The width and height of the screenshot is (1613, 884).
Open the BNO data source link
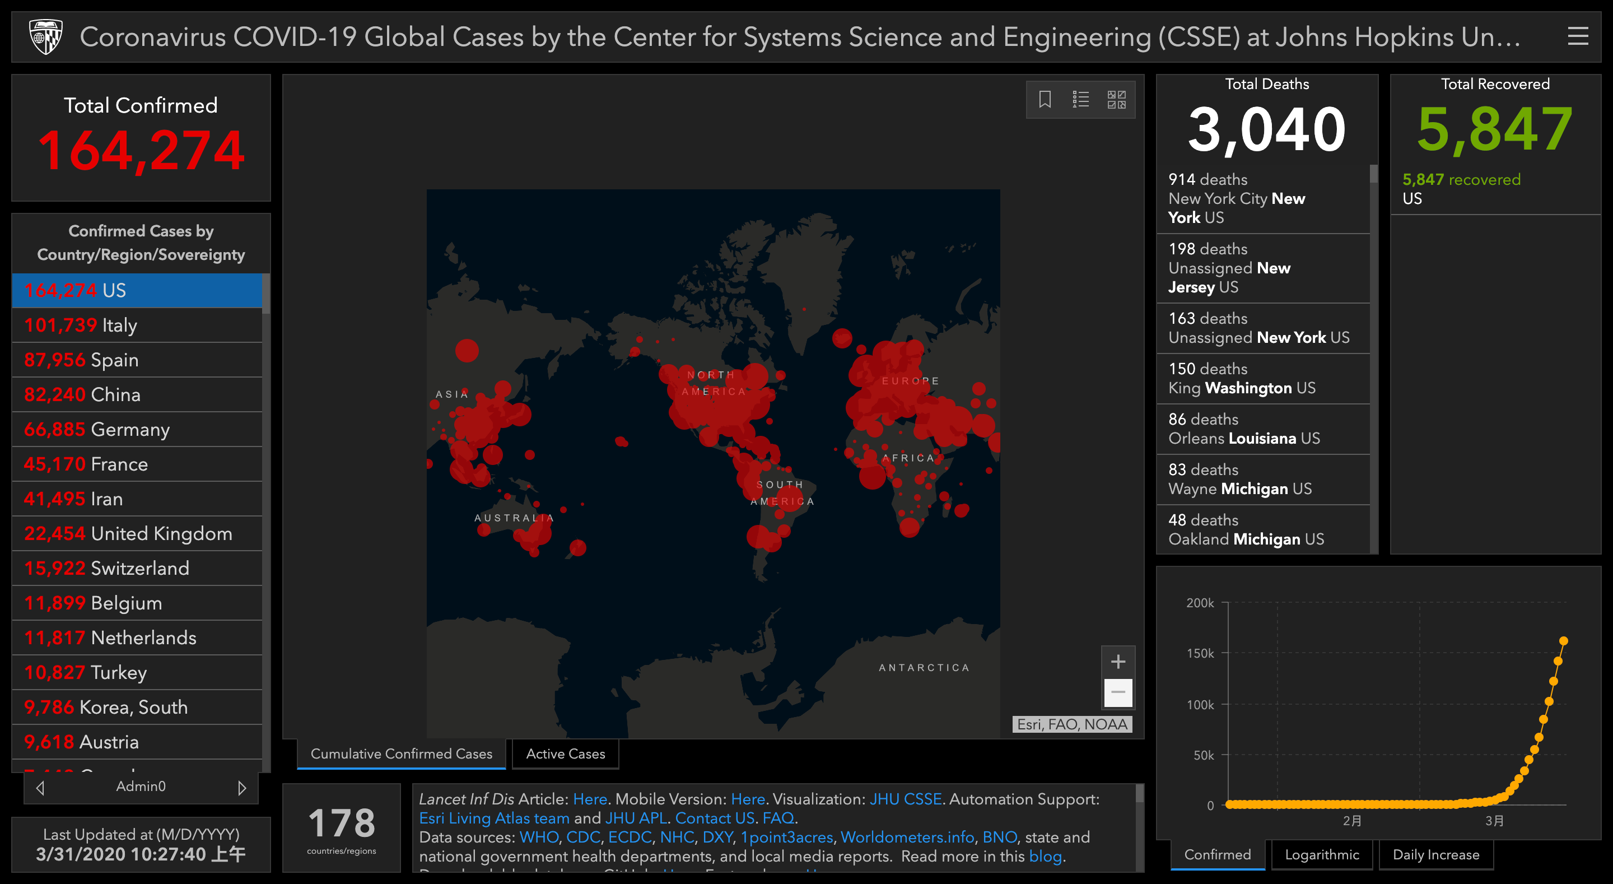(999, 837)
